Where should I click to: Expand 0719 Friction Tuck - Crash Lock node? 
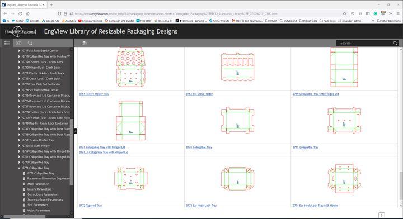[19, 62]
